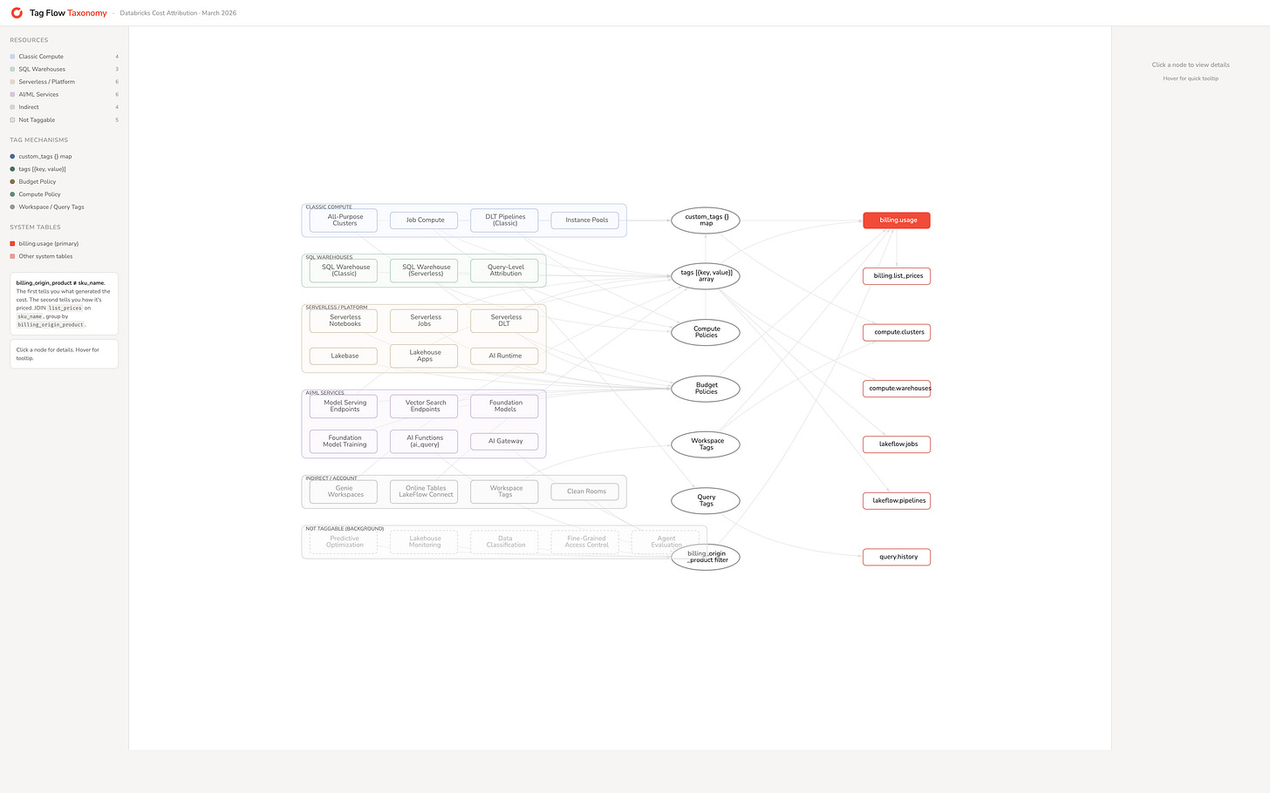The image size is (1270, 793).
Task: Select the Instance Pools node
Action: click(585, 220)
